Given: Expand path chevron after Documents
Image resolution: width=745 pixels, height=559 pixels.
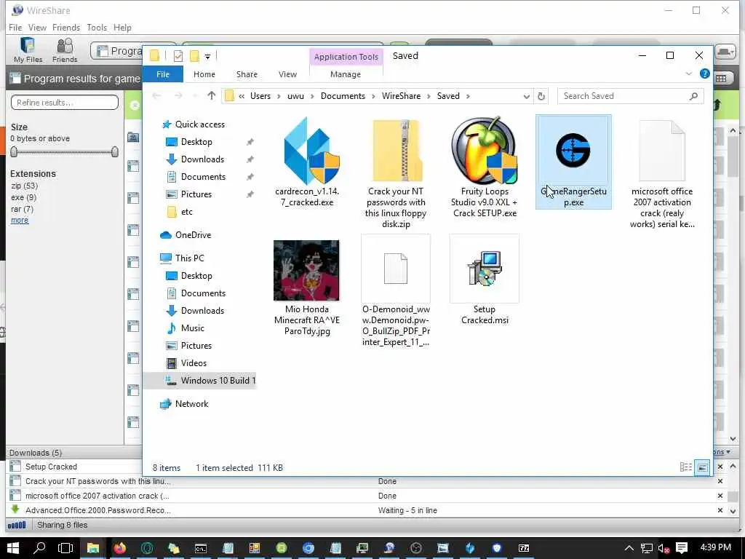Looking at the screenshot, I should pyautogui.click(x=373, y=96).
